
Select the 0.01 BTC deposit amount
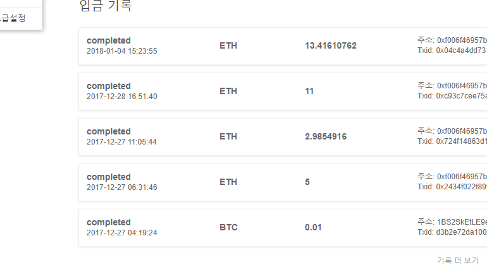314,227
